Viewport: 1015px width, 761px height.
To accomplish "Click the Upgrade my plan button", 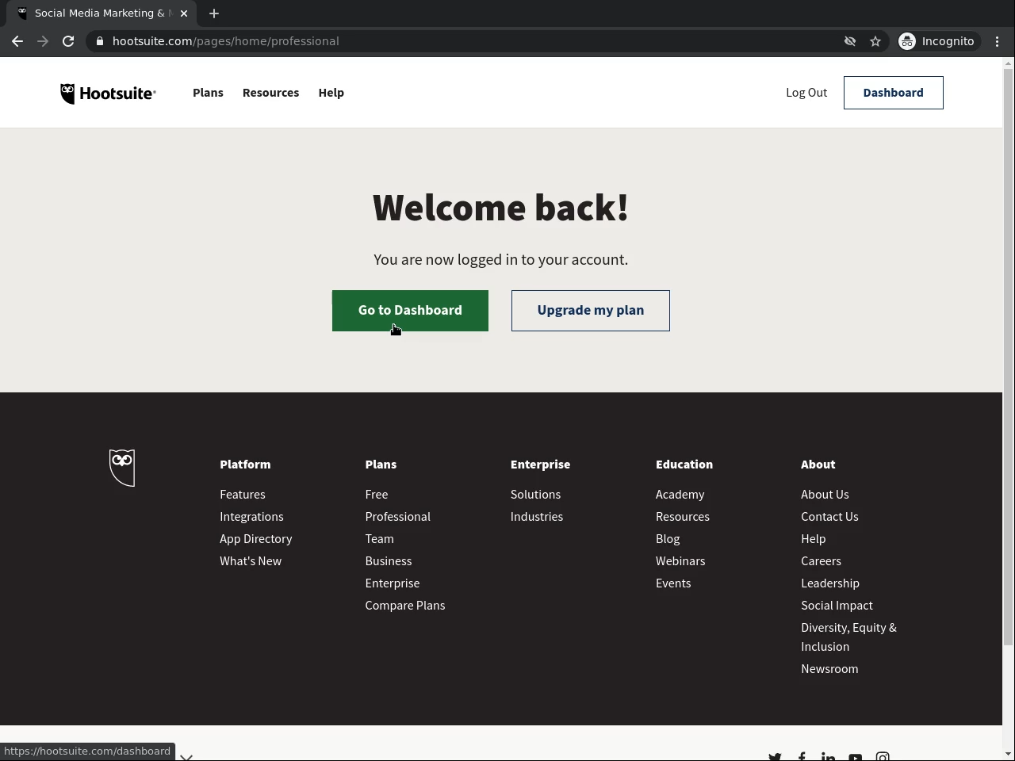I will 591,311.
